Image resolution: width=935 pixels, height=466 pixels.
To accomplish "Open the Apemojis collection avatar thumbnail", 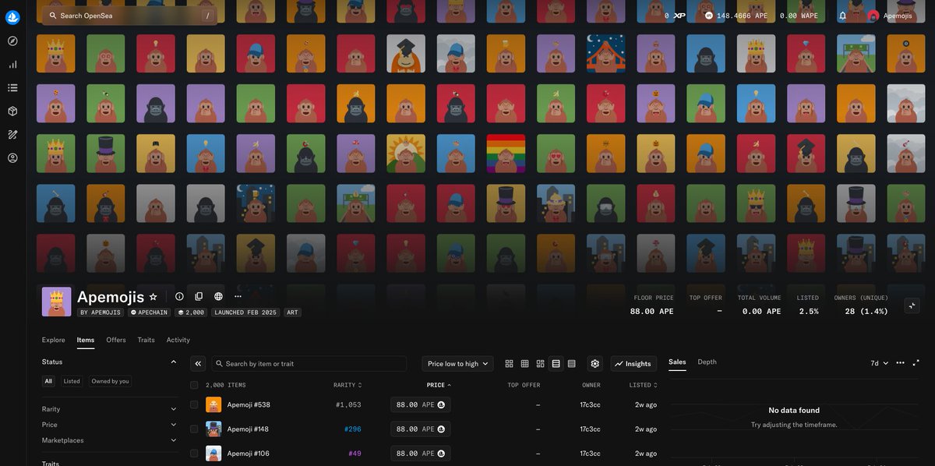I will tap(57, 302).
